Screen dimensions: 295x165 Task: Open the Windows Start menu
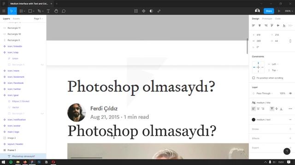pyautogui.click(x=3, y=162)
